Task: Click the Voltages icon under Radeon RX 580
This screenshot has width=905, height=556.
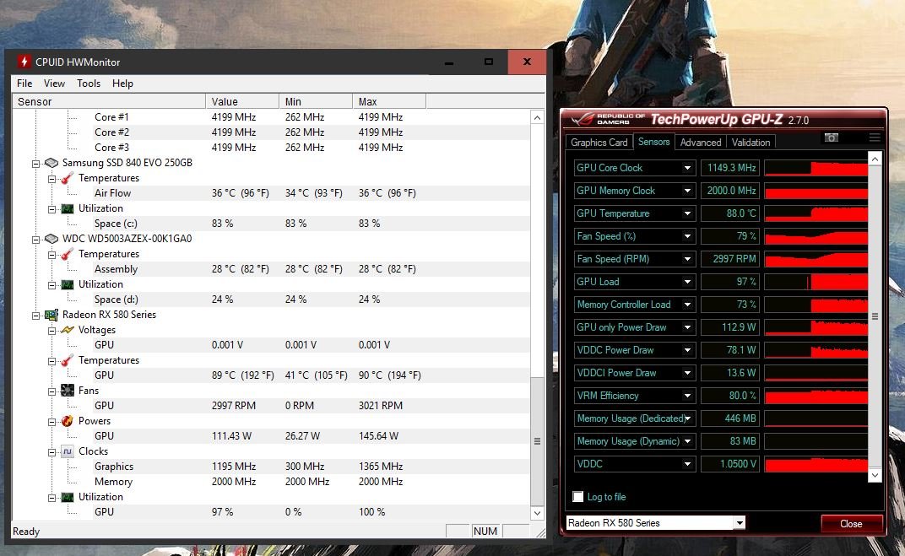Action: point(68,330)
